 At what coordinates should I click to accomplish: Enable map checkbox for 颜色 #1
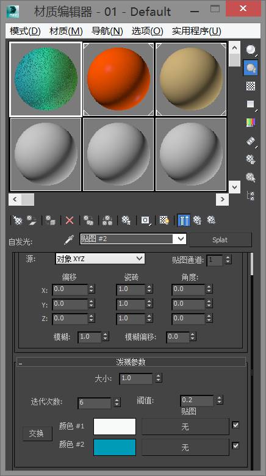235,425
